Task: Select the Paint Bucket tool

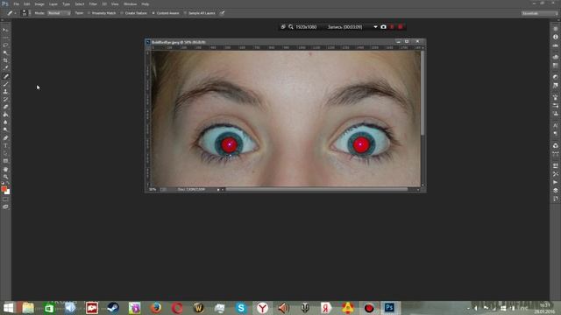Action: point(5,115)
